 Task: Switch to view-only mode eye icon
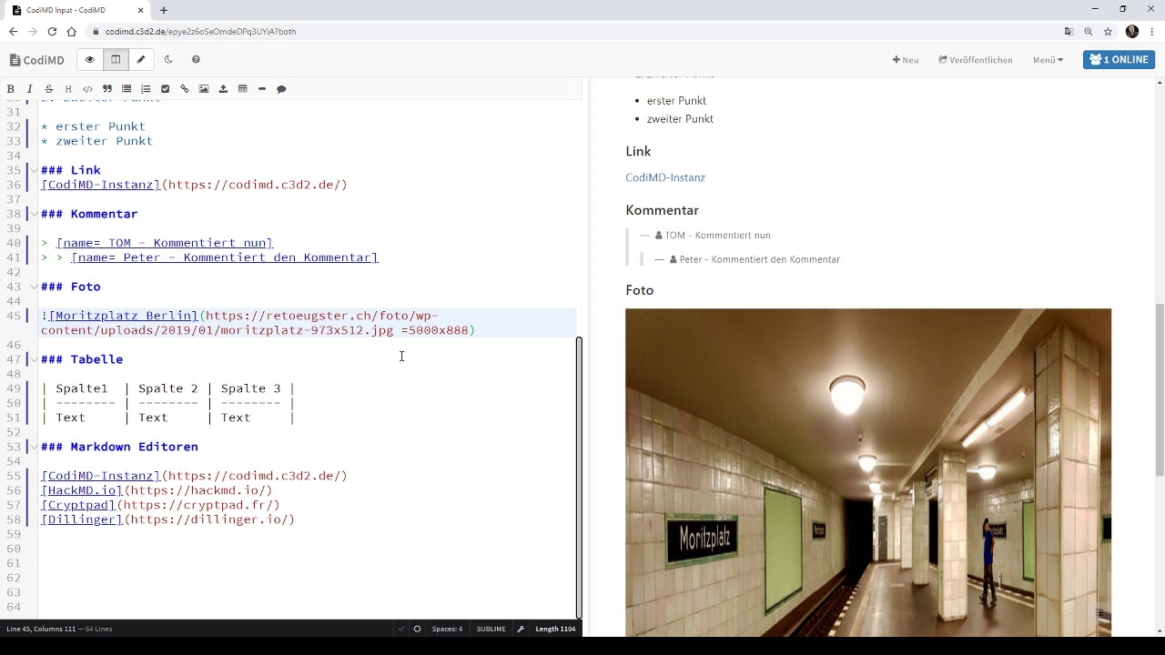click(x=89, y=59)
